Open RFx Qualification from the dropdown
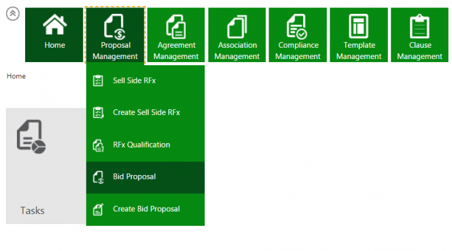 point(141,145)
